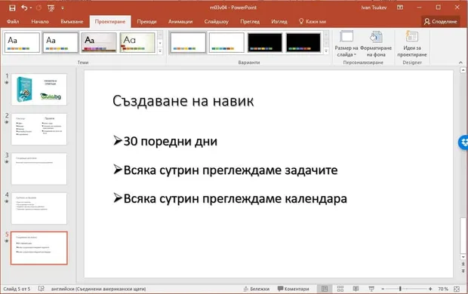Toggle the Бележки notes pane
468x294 pixels.
pyautogui.click(x=256, y=289)
